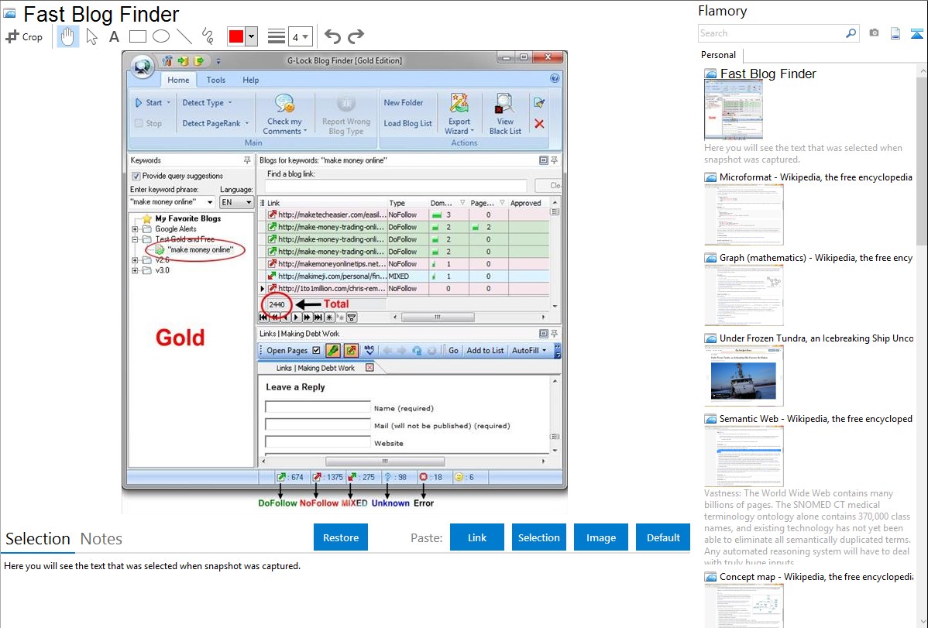Click the filter funnel icon in navigator
This screenshot has width=928, height=628.
pos(352,317)
